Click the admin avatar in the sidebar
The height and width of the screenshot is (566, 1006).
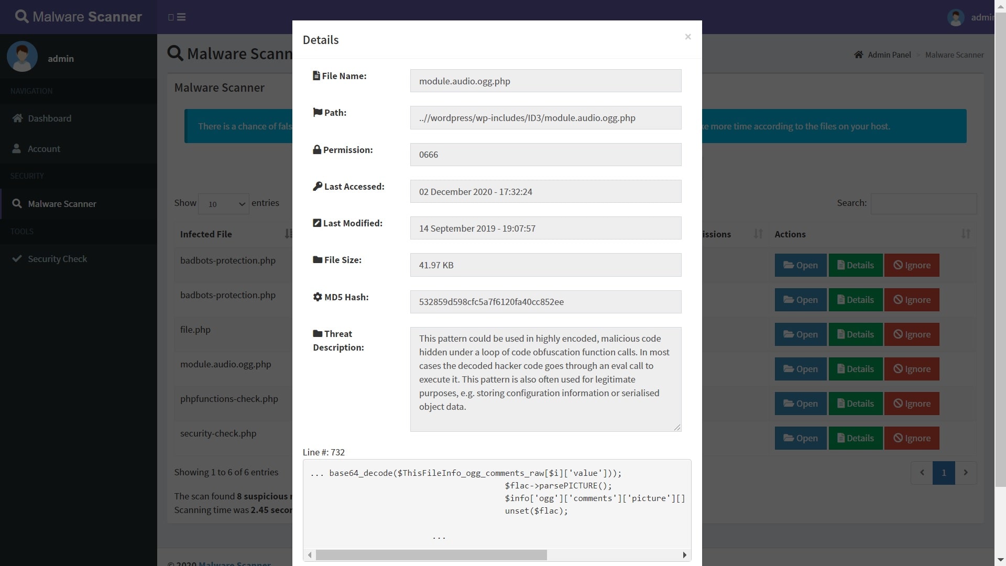(22, 57)
